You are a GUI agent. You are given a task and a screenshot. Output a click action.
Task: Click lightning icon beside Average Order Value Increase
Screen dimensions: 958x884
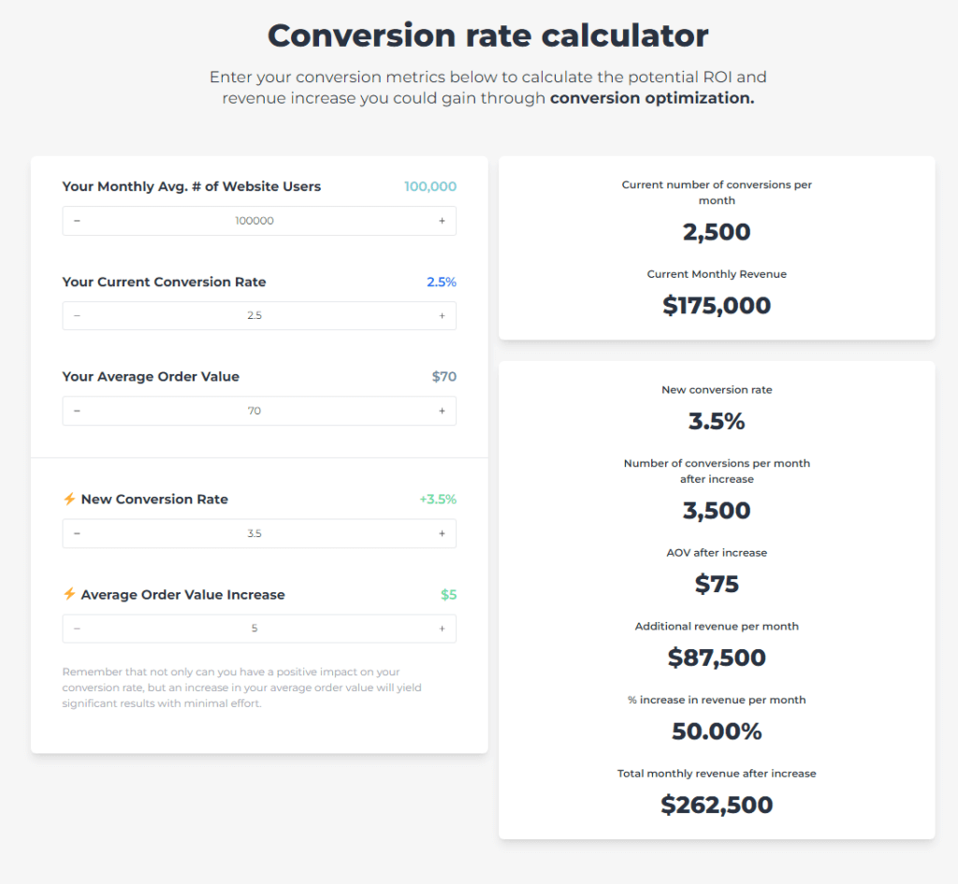[x=69, y=595]
